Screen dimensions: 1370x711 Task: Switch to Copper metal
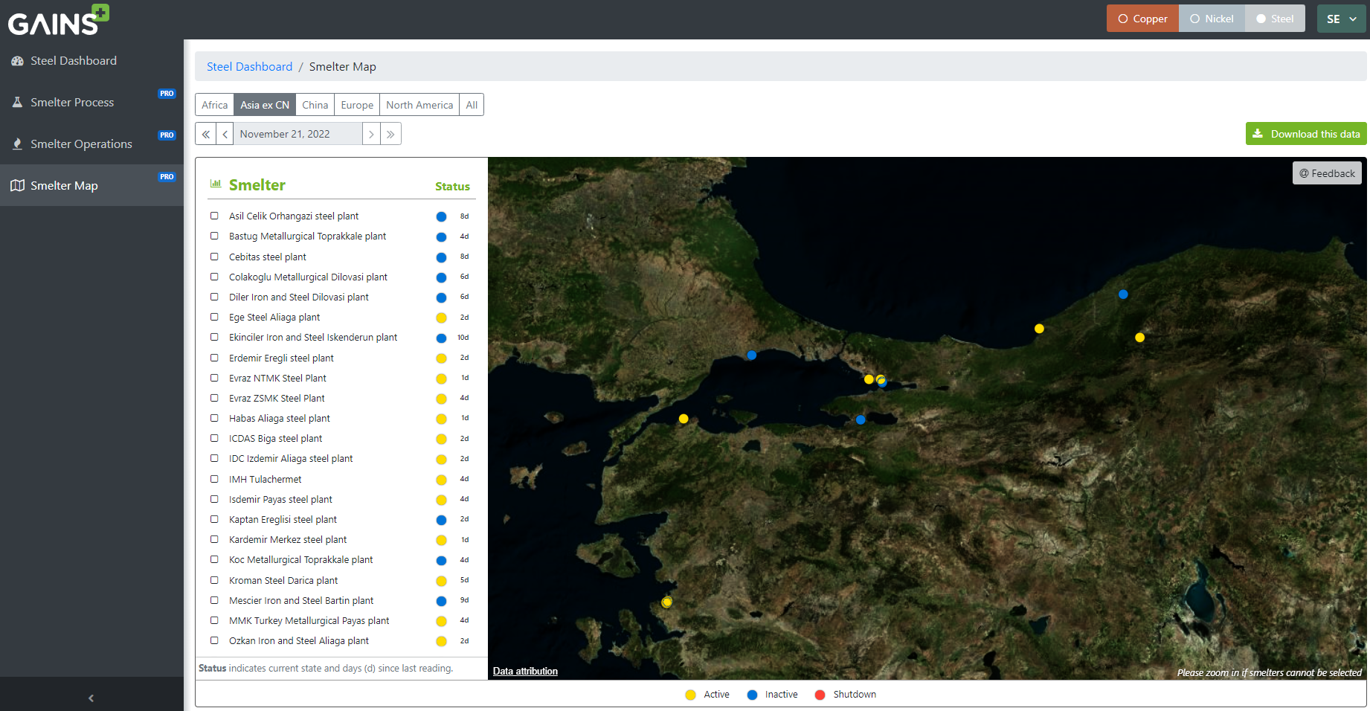point(1142,19)
